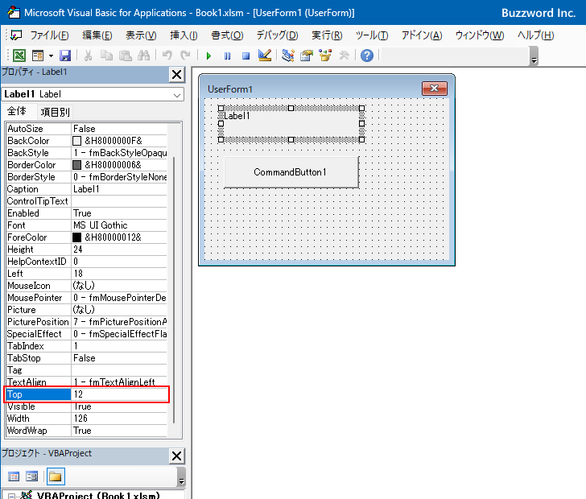Image resolution: width=586 pixels, height=499 pixels.
Task: Open the ツール(T) menu
Action: (x=372, y=35)
